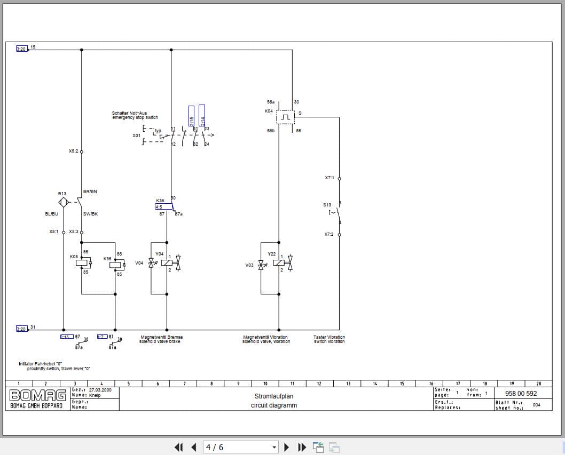Click the 'Stromlaufplan' title text
The height and width of the screenshot is (455, 565).
point(274,396)
